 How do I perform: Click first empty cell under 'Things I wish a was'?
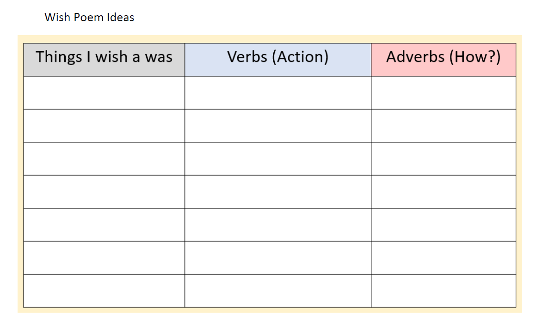(x=104, y=92)
